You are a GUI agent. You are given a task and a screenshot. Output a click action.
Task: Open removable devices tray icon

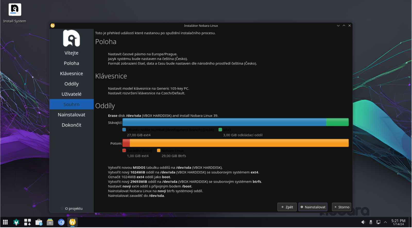pos(371,222)
